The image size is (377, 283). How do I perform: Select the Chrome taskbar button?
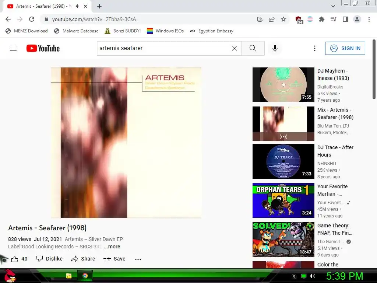pyautogui.click(x=85, y=276)
